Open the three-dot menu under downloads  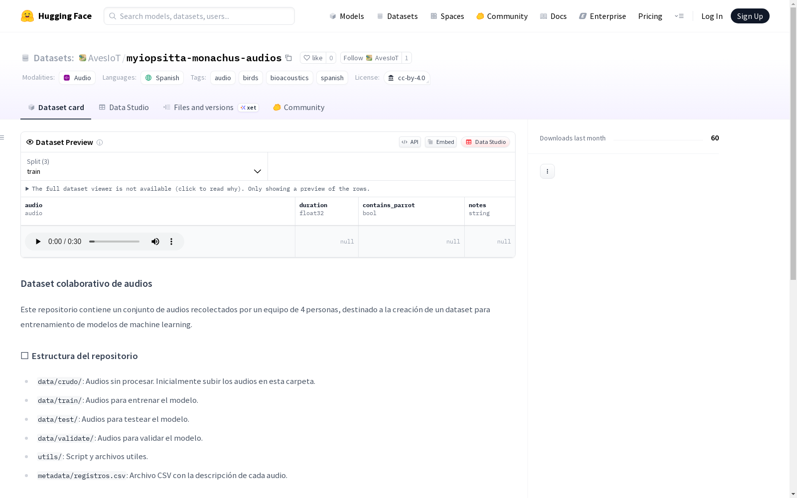(547, 171)
